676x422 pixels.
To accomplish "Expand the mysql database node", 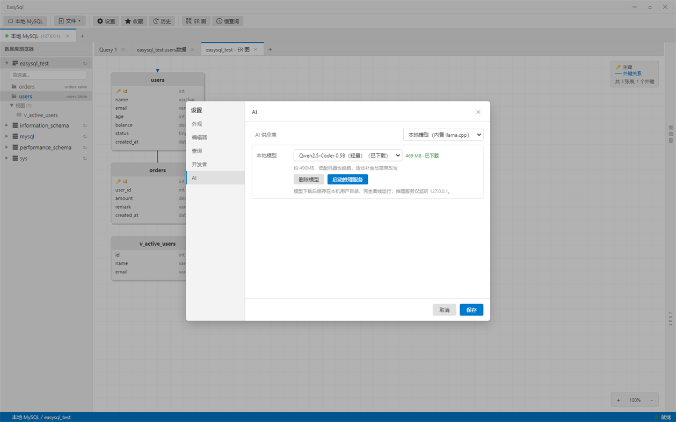I will tap(7, 136).
